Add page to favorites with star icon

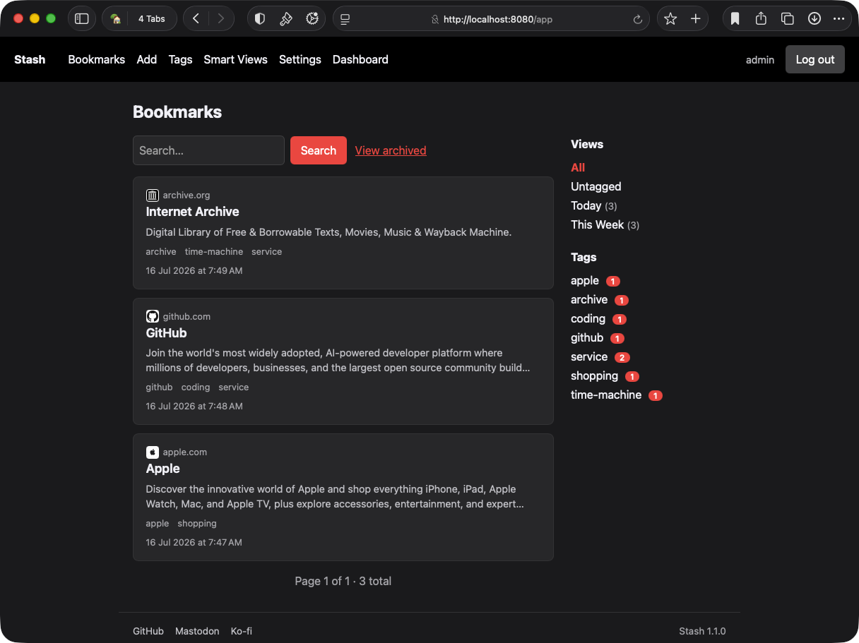coord(670,19)
